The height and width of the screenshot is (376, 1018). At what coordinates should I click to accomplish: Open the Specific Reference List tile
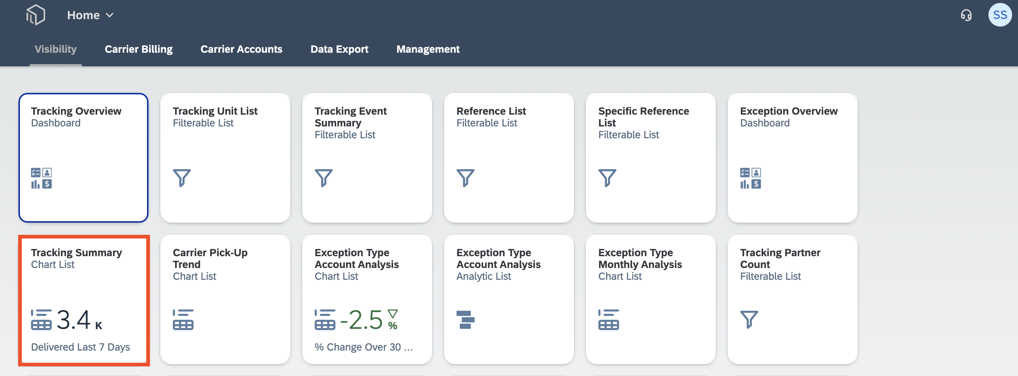point(651,158)
